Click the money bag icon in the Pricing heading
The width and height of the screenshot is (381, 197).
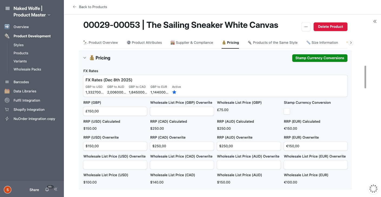[92, 58]
